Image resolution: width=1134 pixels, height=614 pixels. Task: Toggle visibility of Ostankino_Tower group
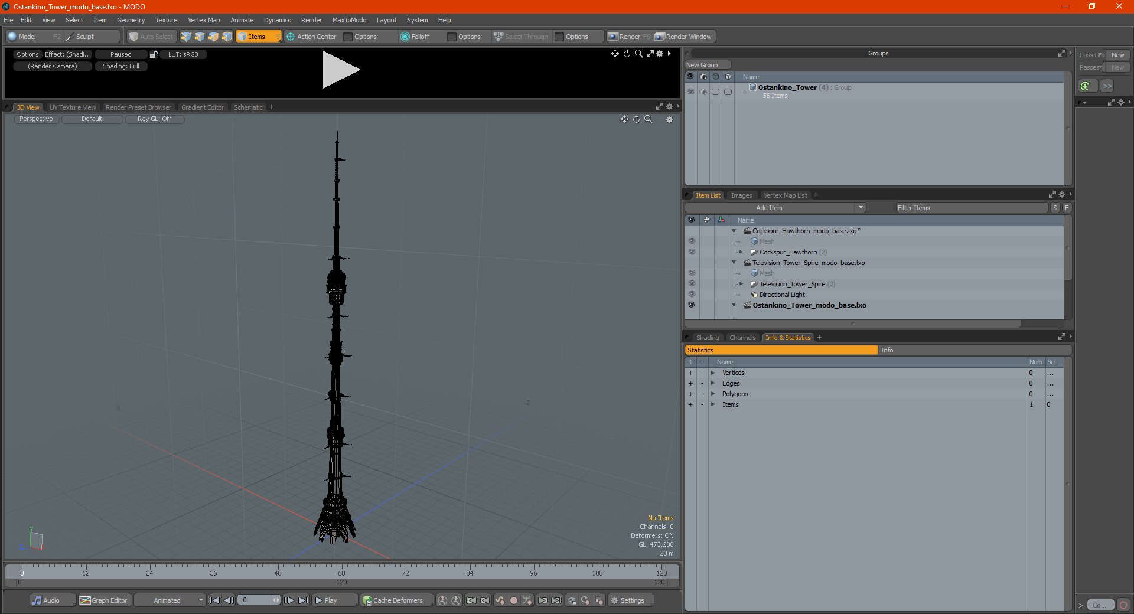tap(690, 92)
